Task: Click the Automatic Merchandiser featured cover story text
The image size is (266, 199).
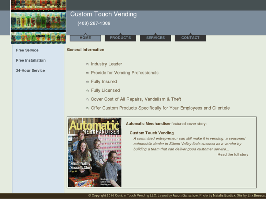Action: coord(166,124)
